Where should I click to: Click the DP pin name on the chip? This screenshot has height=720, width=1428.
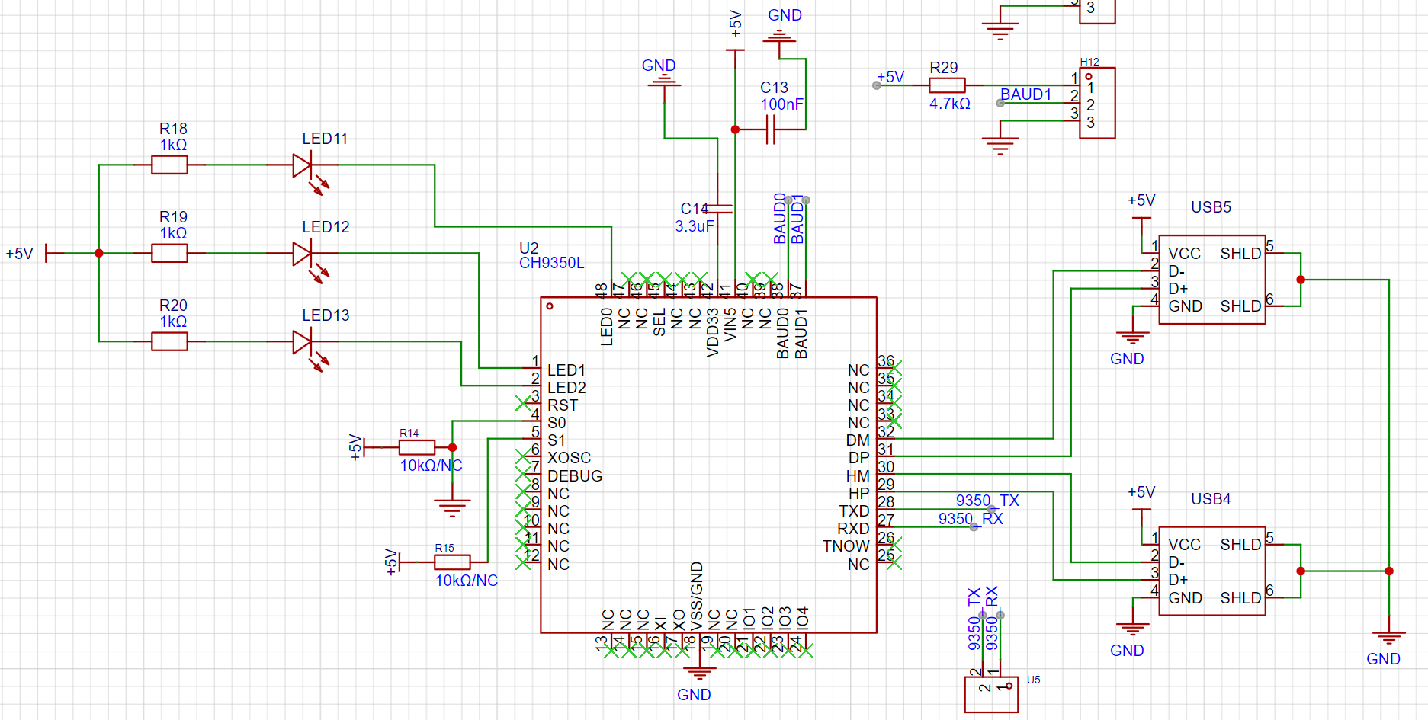(x=859, y=458)
